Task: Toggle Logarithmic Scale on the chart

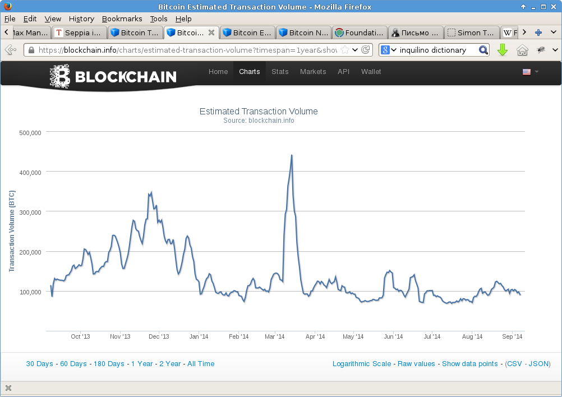Action: coord(362,364)
